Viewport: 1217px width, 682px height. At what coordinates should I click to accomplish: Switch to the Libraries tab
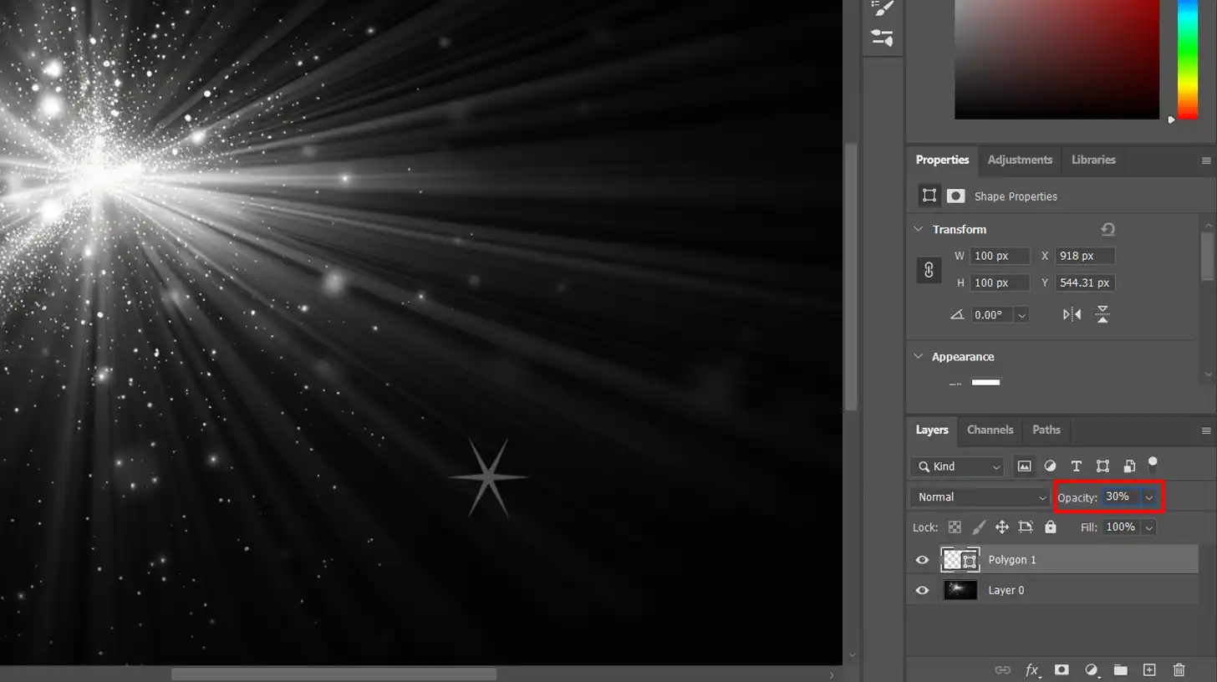click(x=1093, y=160)
